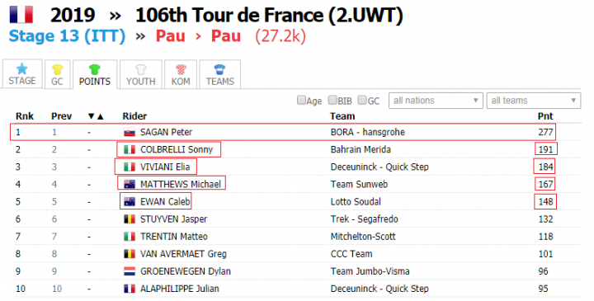This screenshot has width=594, height=301.
Task: Click the white jersey YOUTH icon
Action: click(x=141, y=69)
